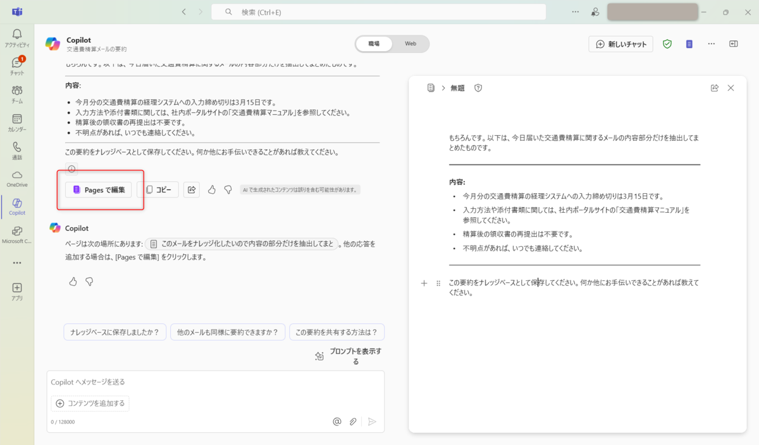
Task: Thumbs down the summary response
Action: 228,189
